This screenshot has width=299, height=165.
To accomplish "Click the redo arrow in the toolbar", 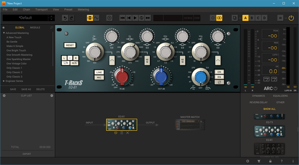I will pos(71,18).
